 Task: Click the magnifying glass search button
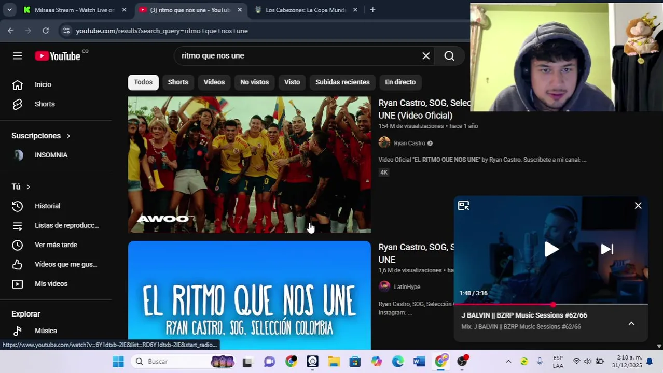click(x=449, y=56)
